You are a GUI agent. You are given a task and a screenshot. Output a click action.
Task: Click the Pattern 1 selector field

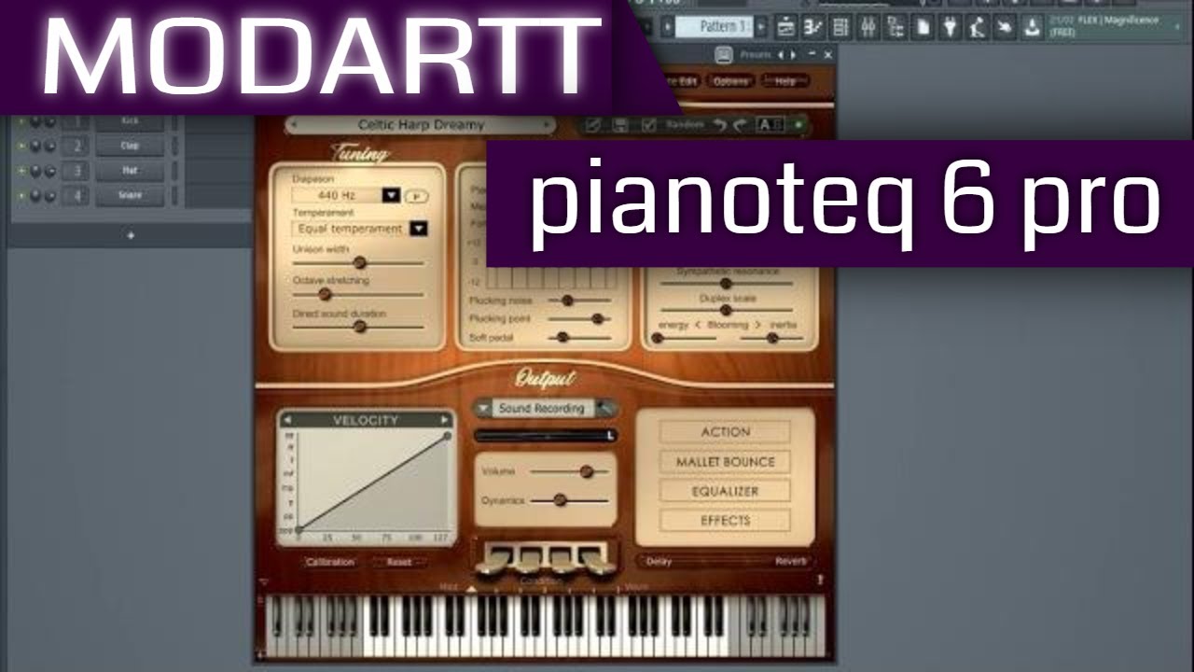point(715,27)
